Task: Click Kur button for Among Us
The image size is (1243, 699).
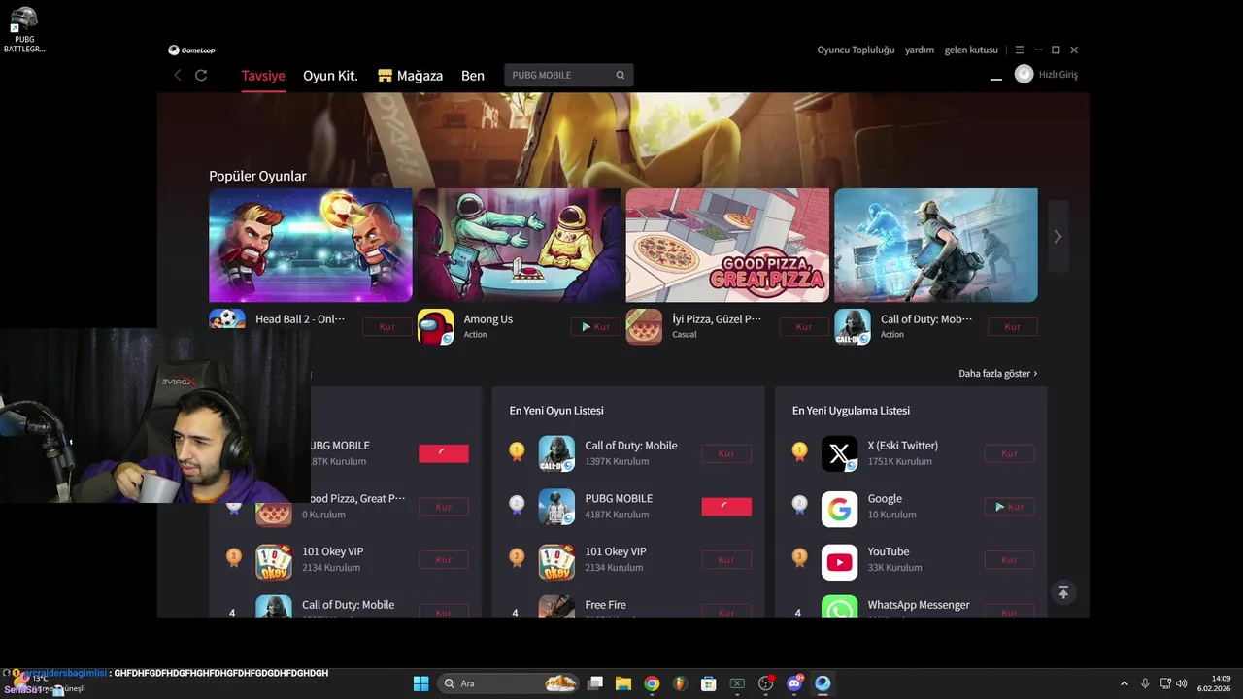Action: point(595,327)
